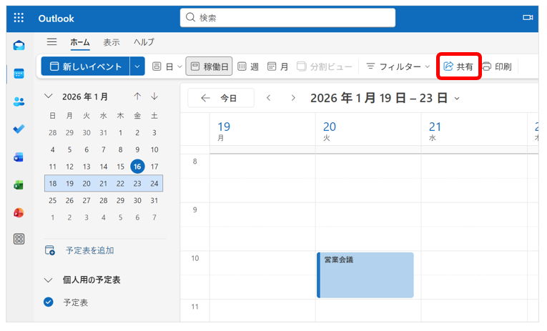Open Calendar from the left sidebar

pos(19,74)
